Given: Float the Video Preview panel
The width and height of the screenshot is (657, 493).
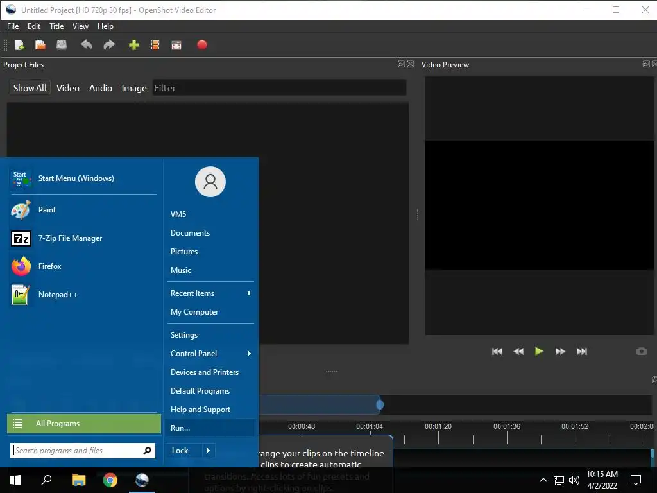Looking at the screenshot, I should pyautogui.click(x=646, y=64).
